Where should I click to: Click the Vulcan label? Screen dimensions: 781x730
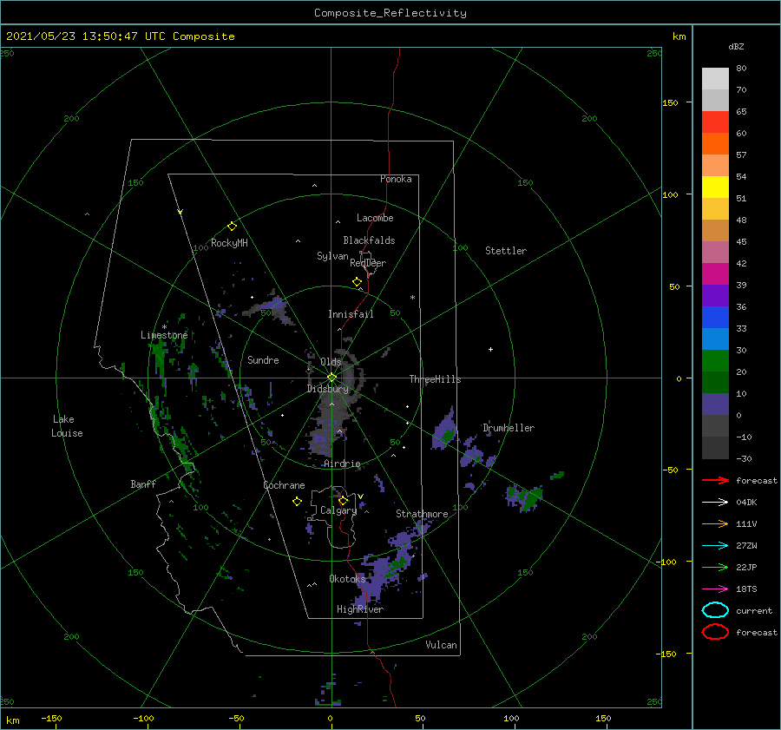coord(441,645)
